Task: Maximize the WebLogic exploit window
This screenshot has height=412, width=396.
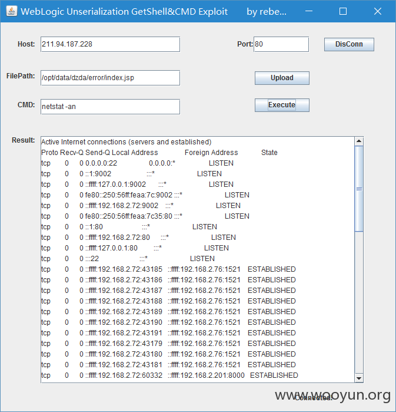Action: (x=343, y=11)
